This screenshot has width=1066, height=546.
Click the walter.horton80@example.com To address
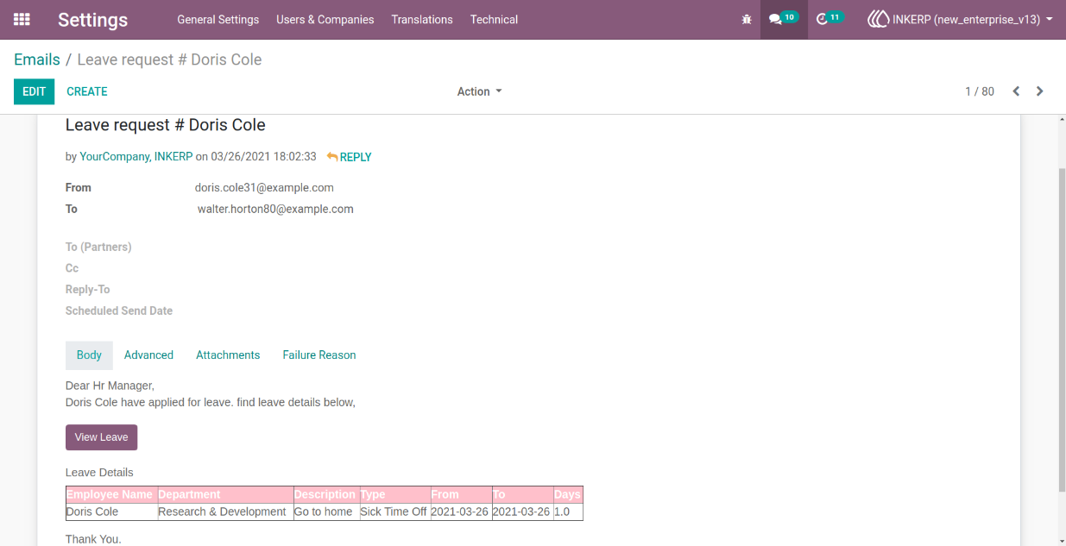click(275, 209)
